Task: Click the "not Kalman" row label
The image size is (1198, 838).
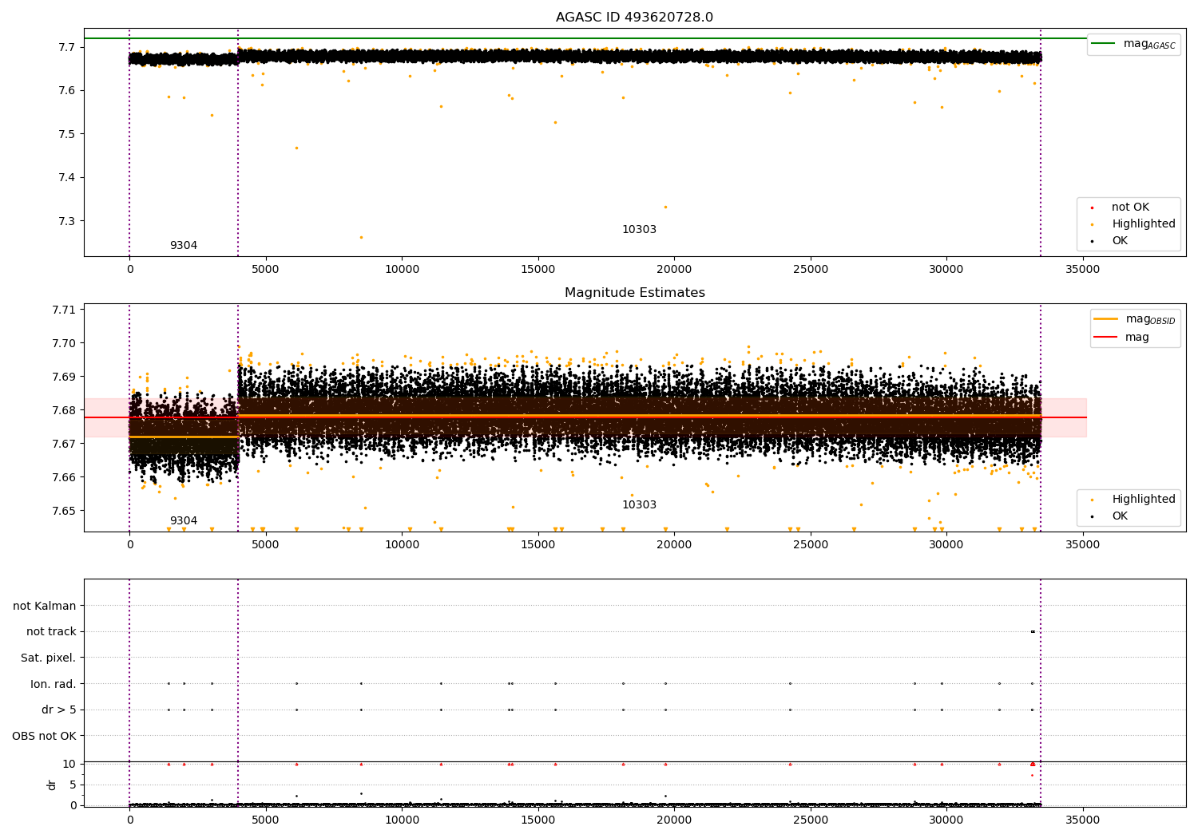Action: 45,606
